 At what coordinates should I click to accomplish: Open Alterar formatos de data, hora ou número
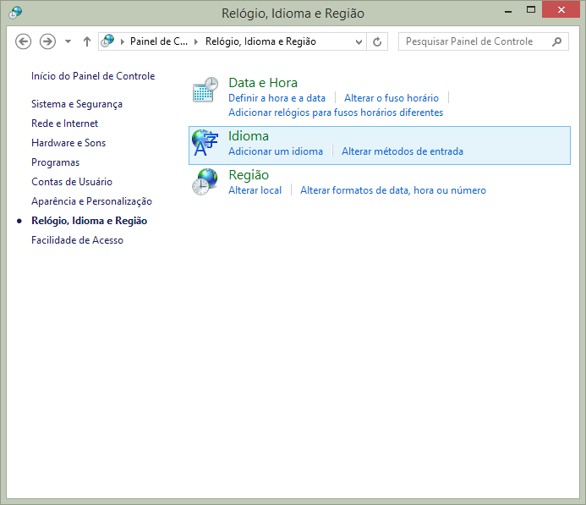393,190
